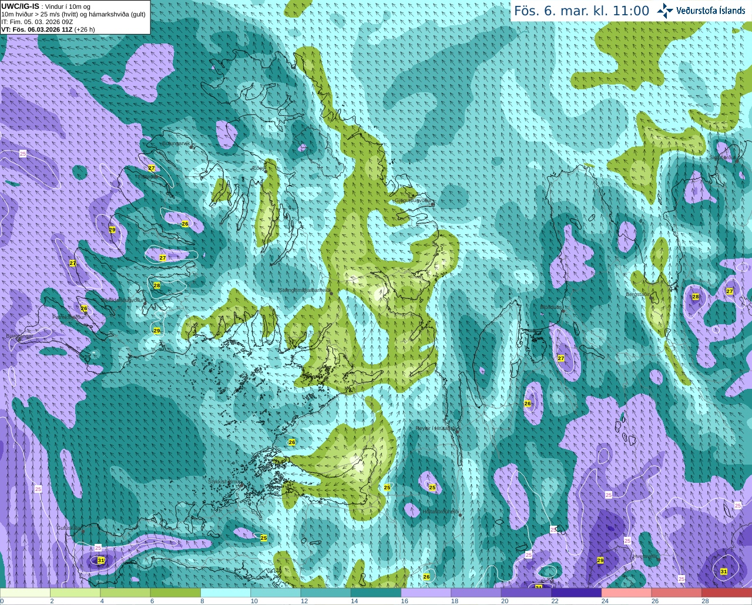Pick the above 28 m/s red legend swatch
The image size is (752, 605).
(727, 593)
